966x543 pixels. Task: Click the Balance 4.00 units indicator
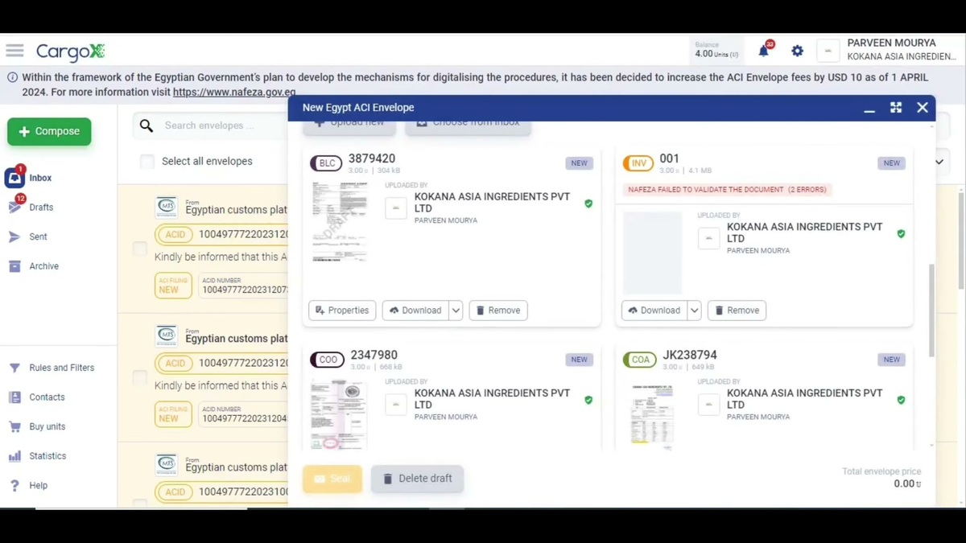point(716,50)
